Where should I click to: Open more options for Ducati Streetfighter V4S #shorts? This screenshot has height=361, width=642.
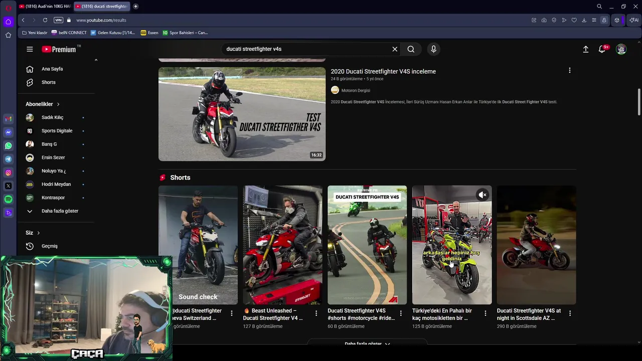click(400, 313)
